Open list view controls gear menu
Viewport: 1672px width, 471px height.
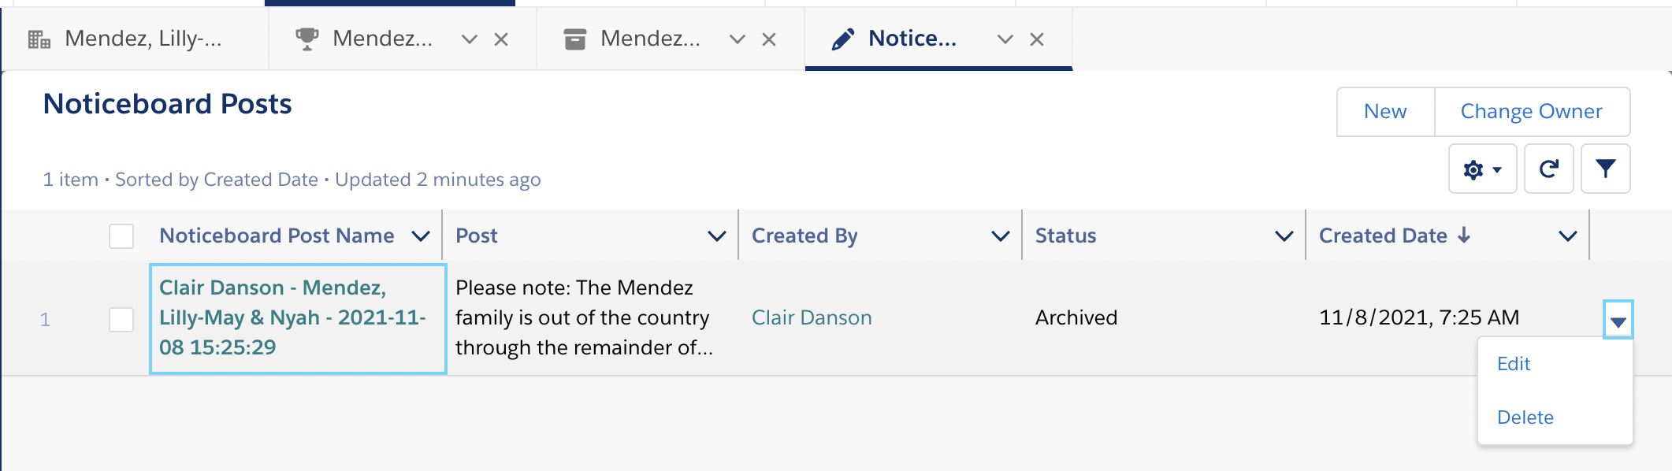[x=1482, y=169]
